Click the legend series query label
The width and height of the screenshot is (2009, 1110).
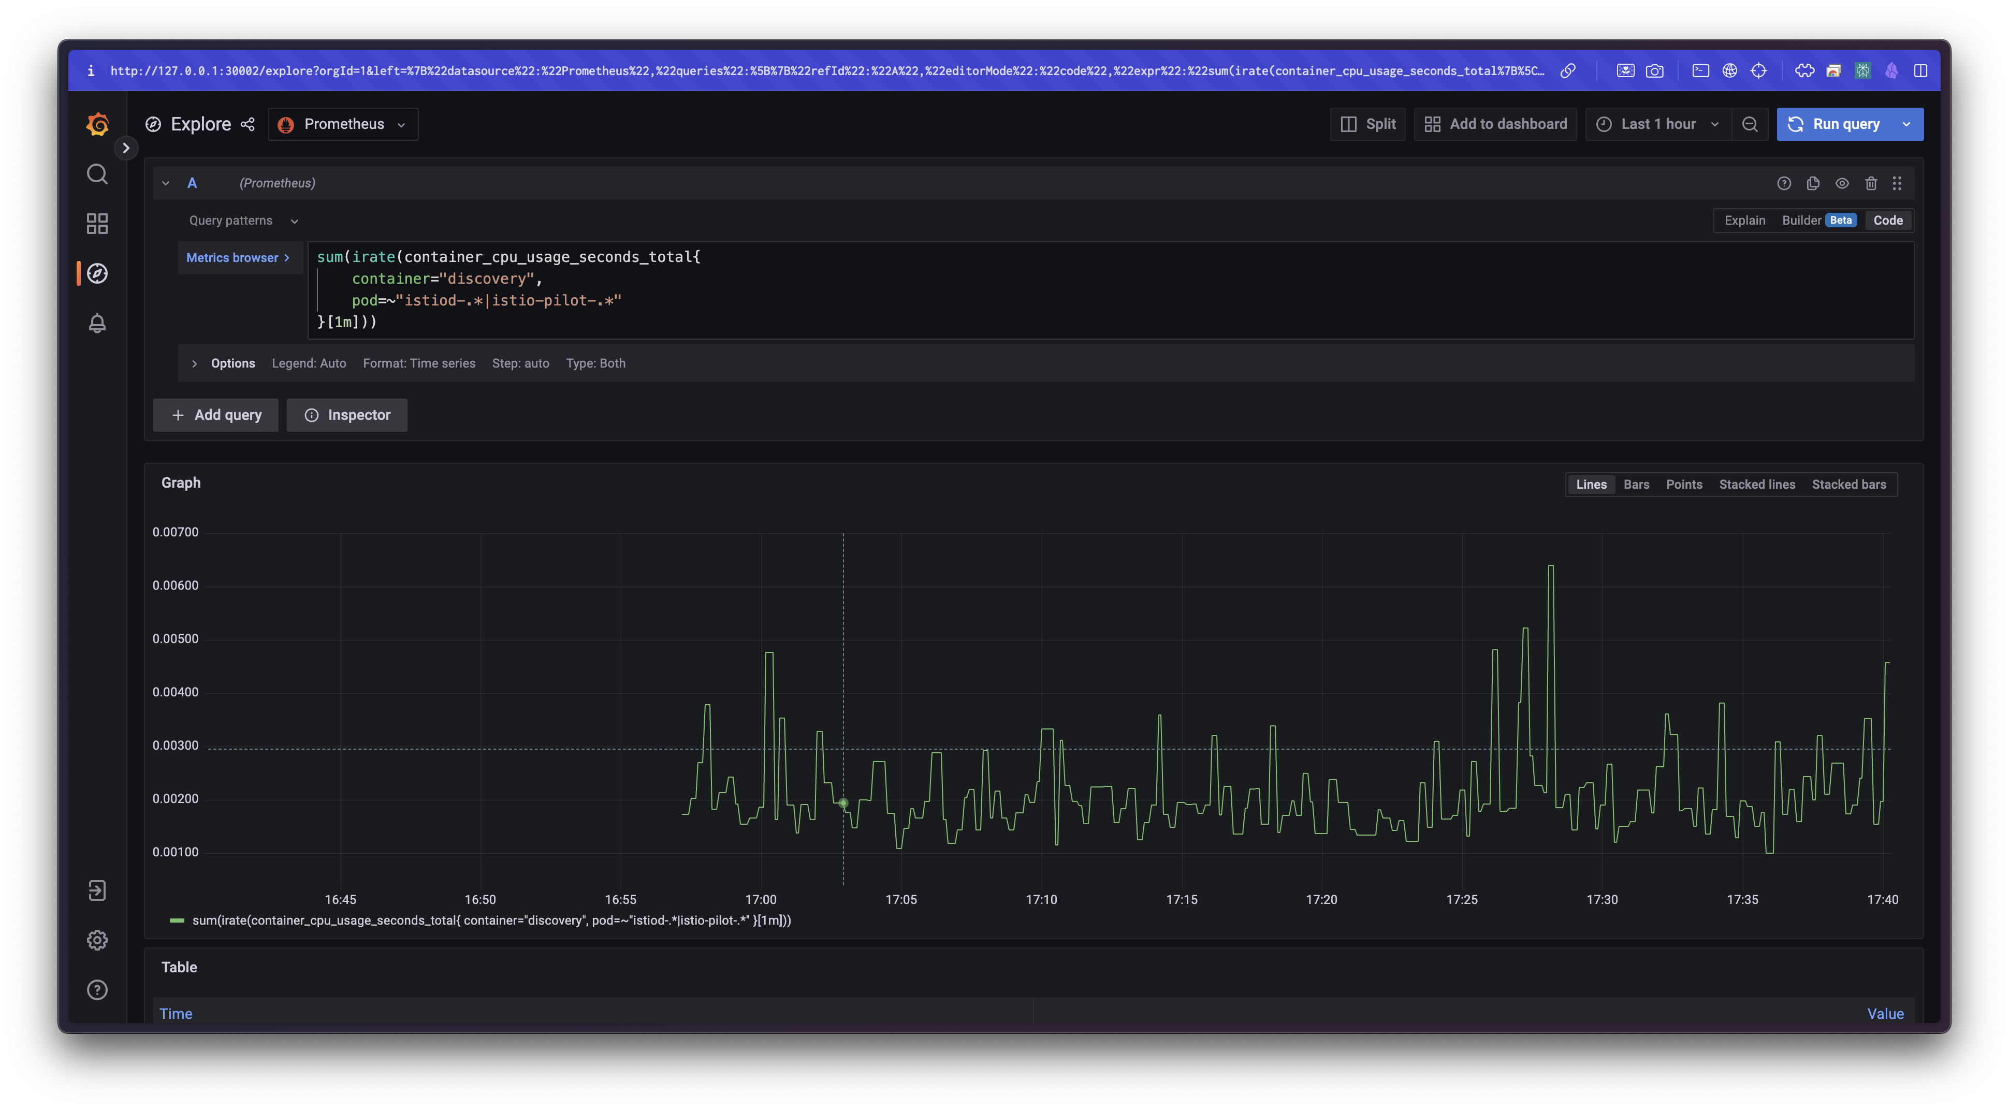click(491, 921)
